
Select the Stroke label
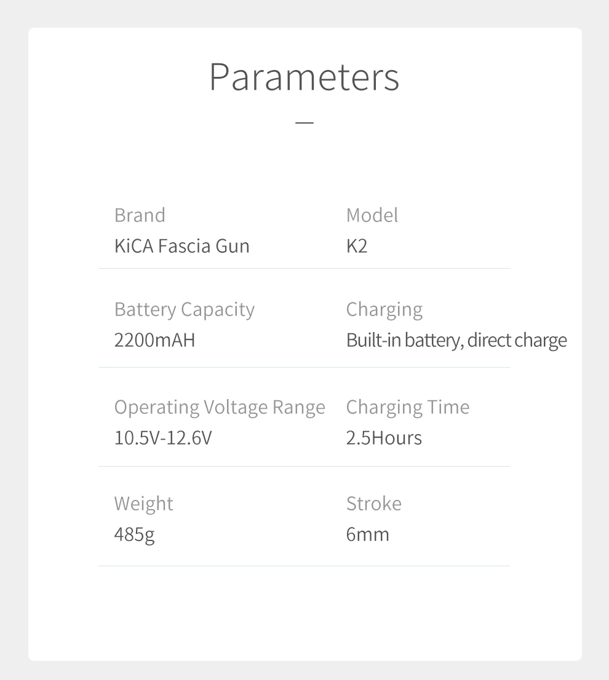pyautogui.click(x=374, y=504)
